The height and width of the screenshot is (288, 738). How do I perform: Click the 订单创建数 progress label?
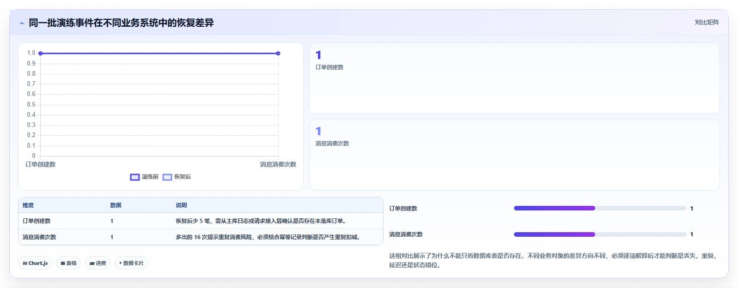[x=403, y=209]
